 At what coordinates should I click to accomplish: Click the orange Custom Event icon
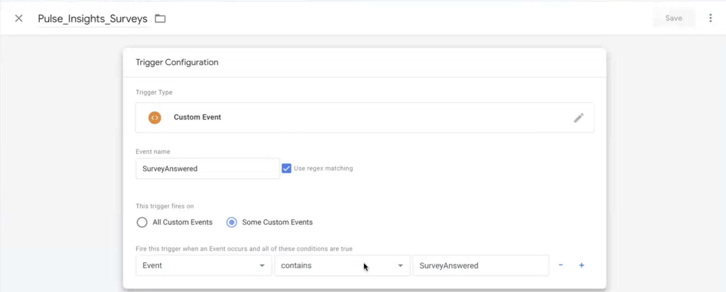(155, 118)
